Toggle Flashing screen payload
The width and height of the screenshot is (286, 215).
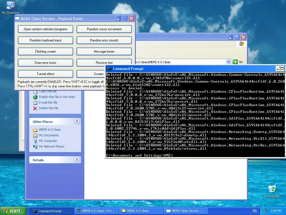pos(46,52)
